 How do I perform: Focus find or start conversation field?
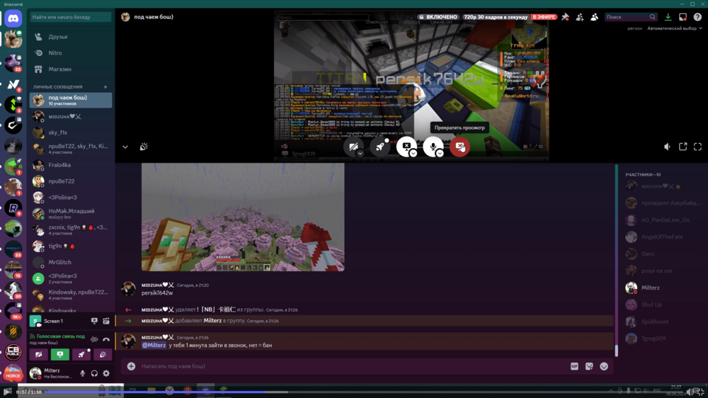tap(70, 17)
